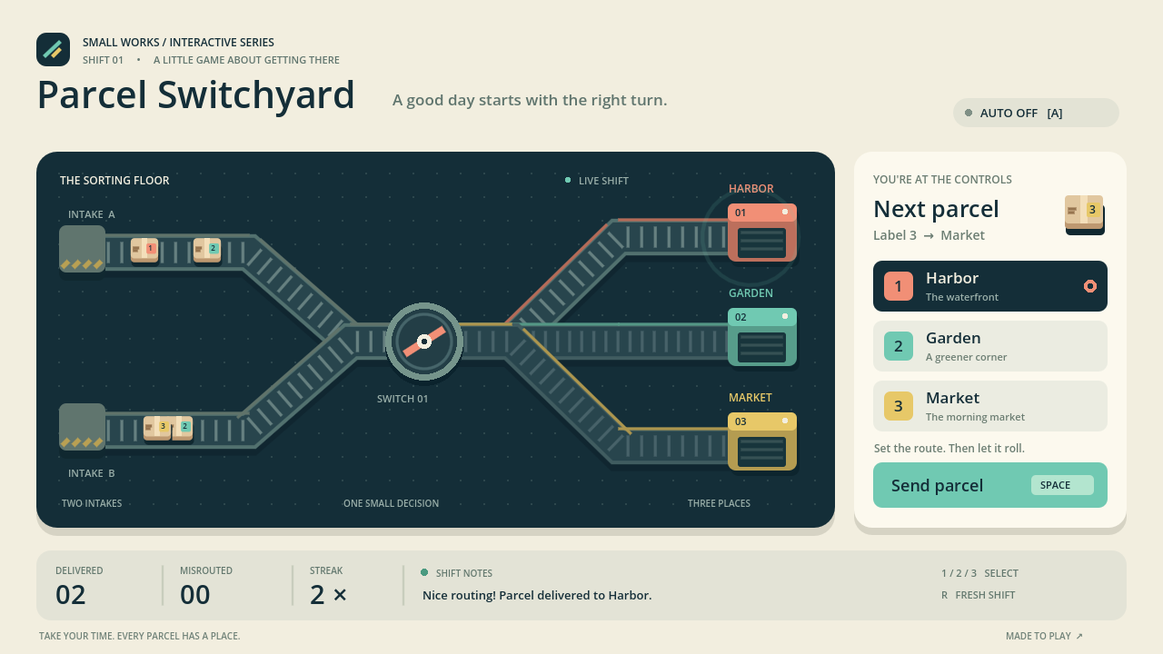The width and height of the screenshot is (1163, 654).
Task: Click the 'Label 3 → Market' text
Action: (929, 235)
